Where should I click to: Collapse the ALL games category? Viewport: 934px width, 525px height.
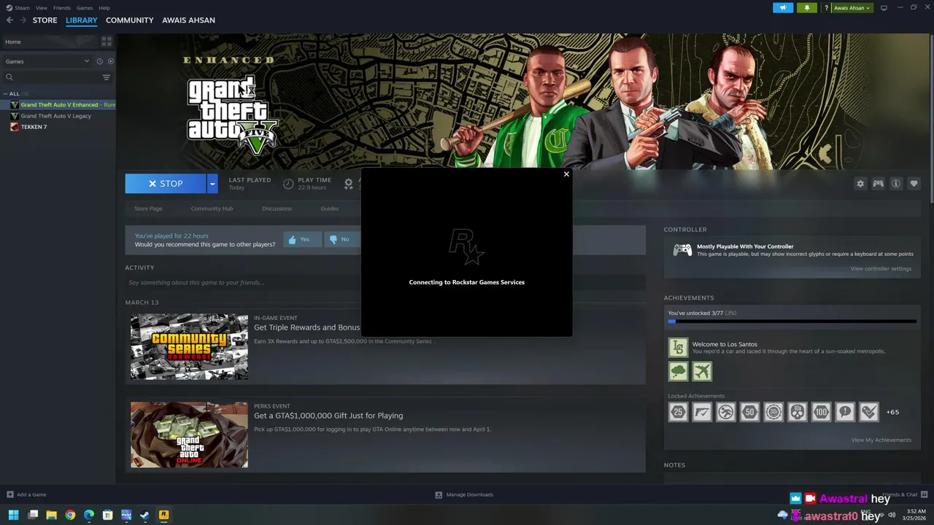point(7,93)
